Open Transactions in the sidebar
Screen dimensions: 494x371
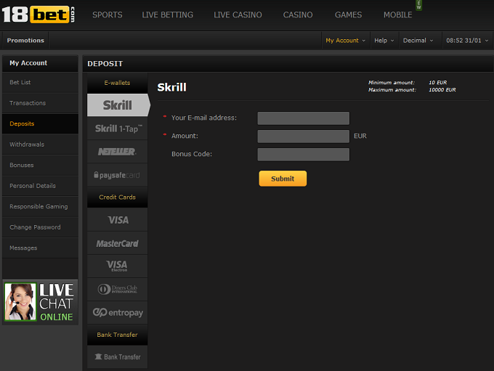pos(41,103)
